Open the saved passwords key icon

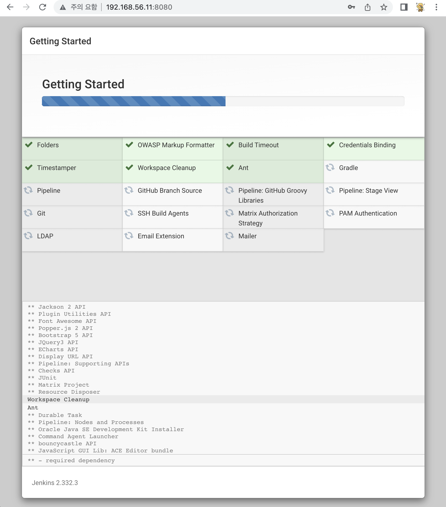[351, 7]
